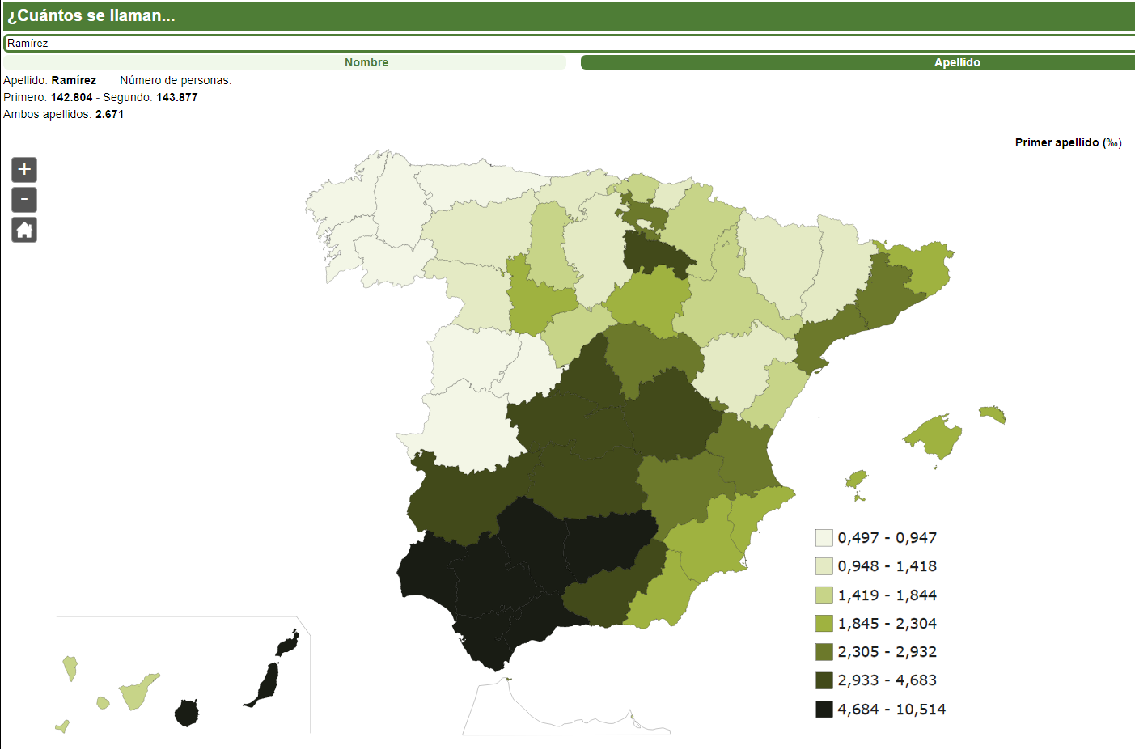
Task: Click the El Hierro island in inset
Action: 62,726
